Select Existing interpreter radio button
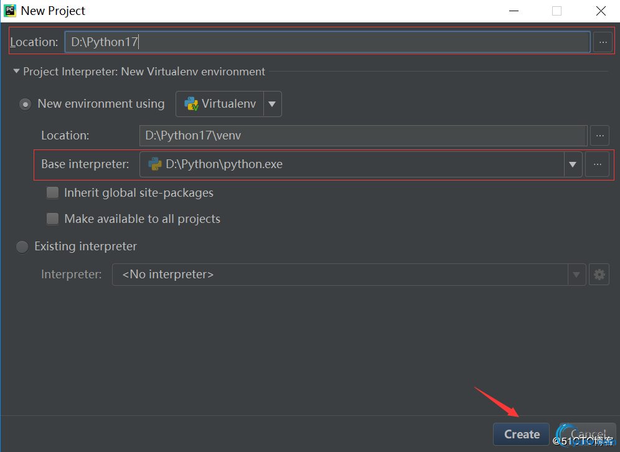The width and height of the screenshot is (620, 452). pos(22,247)
